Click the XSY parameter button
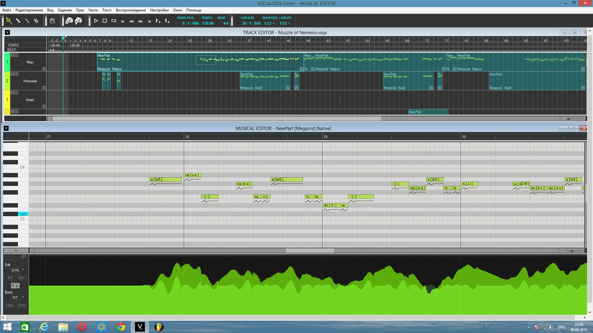Viewport: 593px width, 333px height. tap(22, 278)
